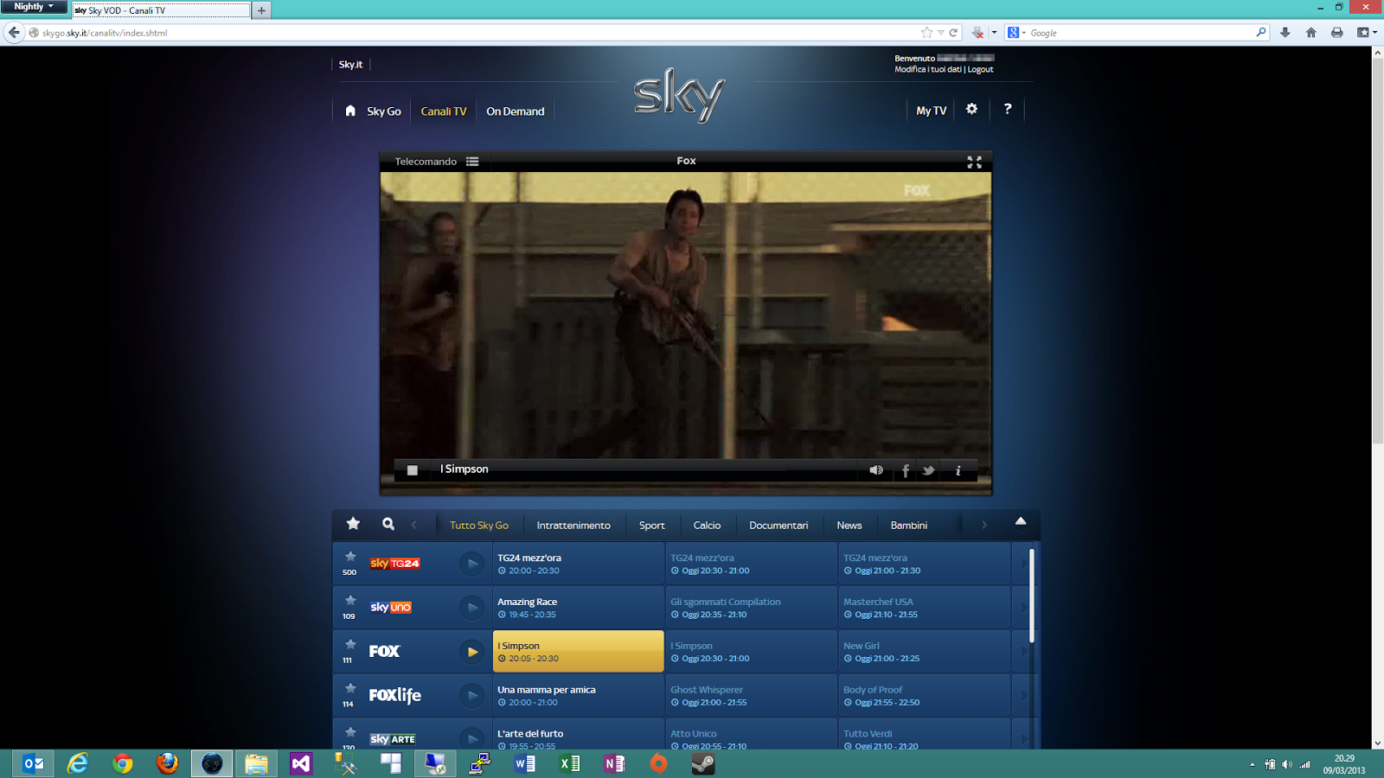Enter fullscreen video mode
Image resolution: width=1384 pixels, height=778 pixels.
[974, 162]
